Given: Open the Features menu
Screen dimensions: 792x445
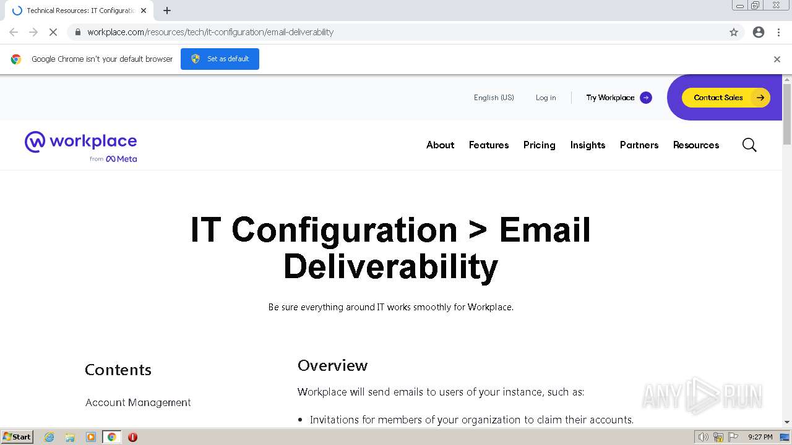Looking at the screenshot, I should (489, 145).
